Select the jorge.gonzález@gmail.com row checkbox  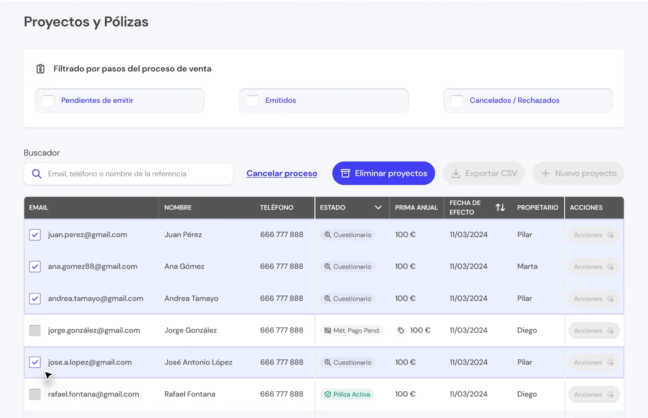(35, 330)
